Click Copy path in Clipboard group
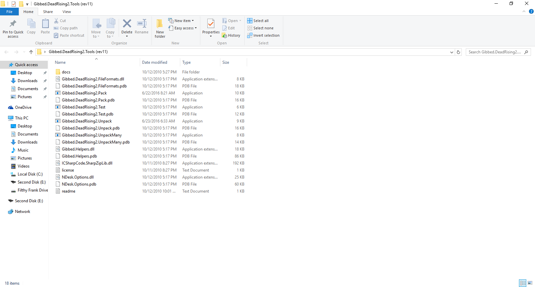This screenshot has height=287, width=535. pos(66,28)
